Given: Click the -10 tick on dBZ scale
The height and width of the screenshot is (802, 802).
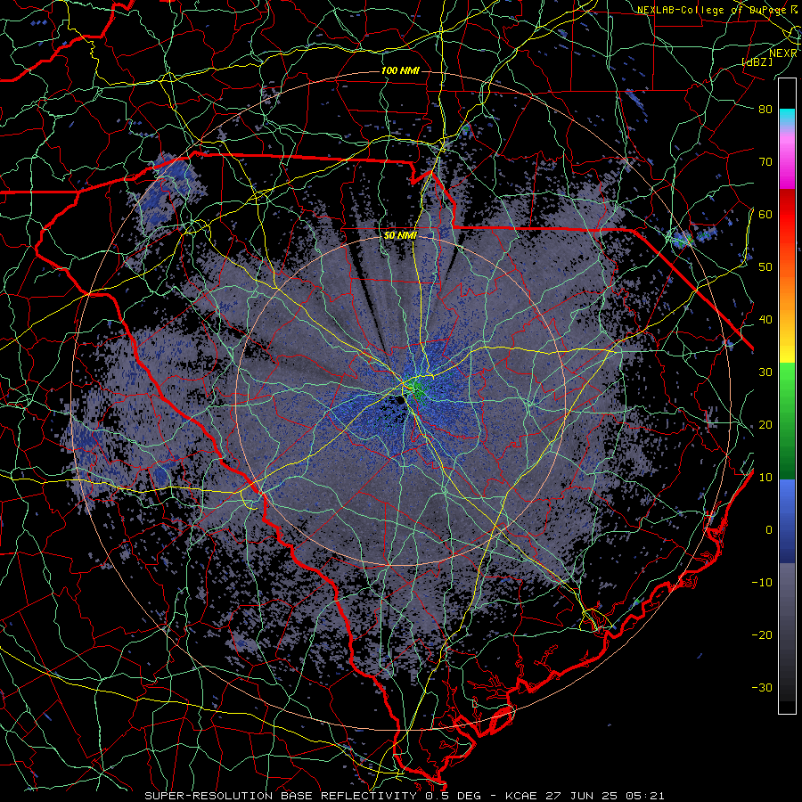Looking at the screenshot, I should click(762, 583).
